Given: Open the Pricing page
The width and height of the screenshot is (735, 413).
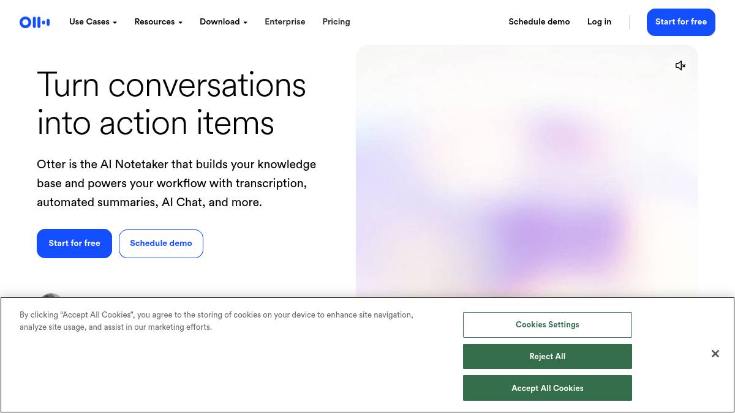Looking at the screenshot, I should [x=336, y=22].
